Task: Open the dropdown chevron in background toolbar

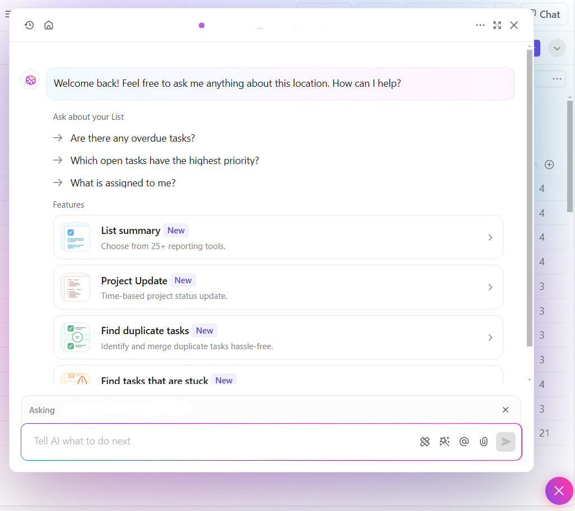Action: point(557,48)
